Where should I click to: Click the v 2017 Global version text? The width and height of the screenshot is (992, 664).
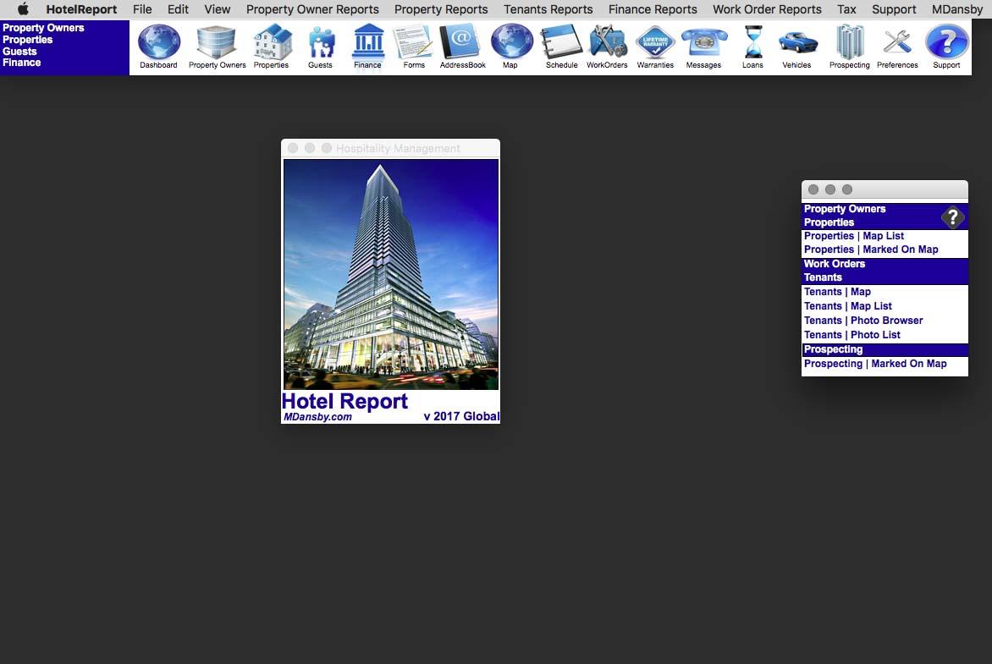pyautogui.click(x=461, y=417)
